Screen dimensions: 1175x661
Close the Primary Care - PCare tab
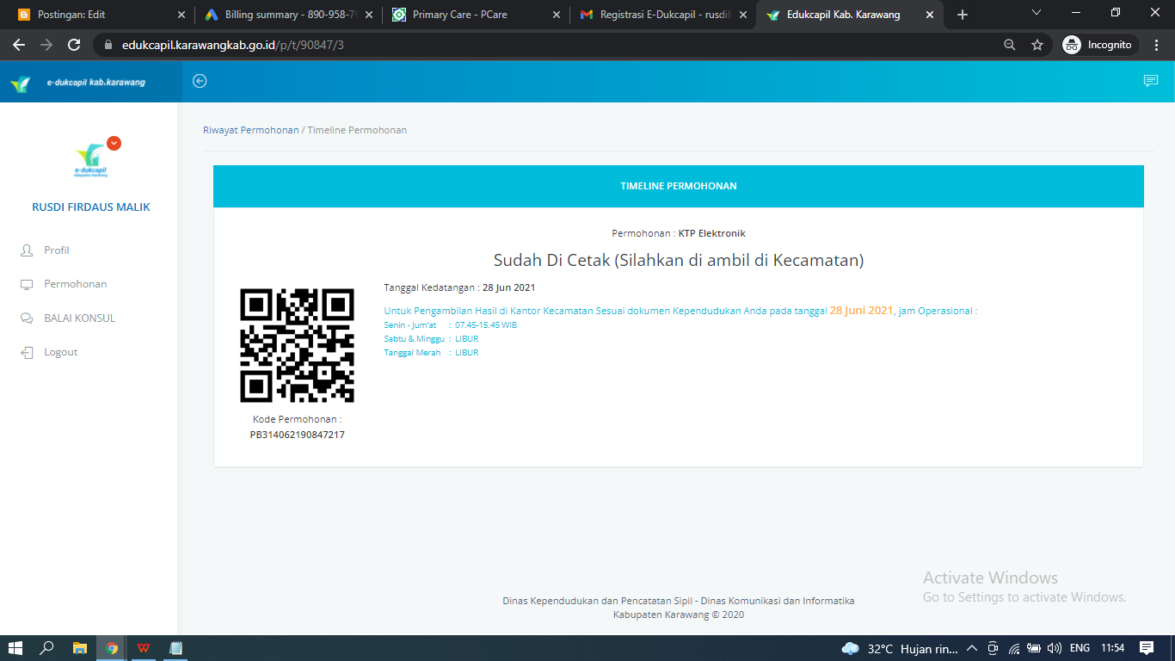[x=557, y=15]
